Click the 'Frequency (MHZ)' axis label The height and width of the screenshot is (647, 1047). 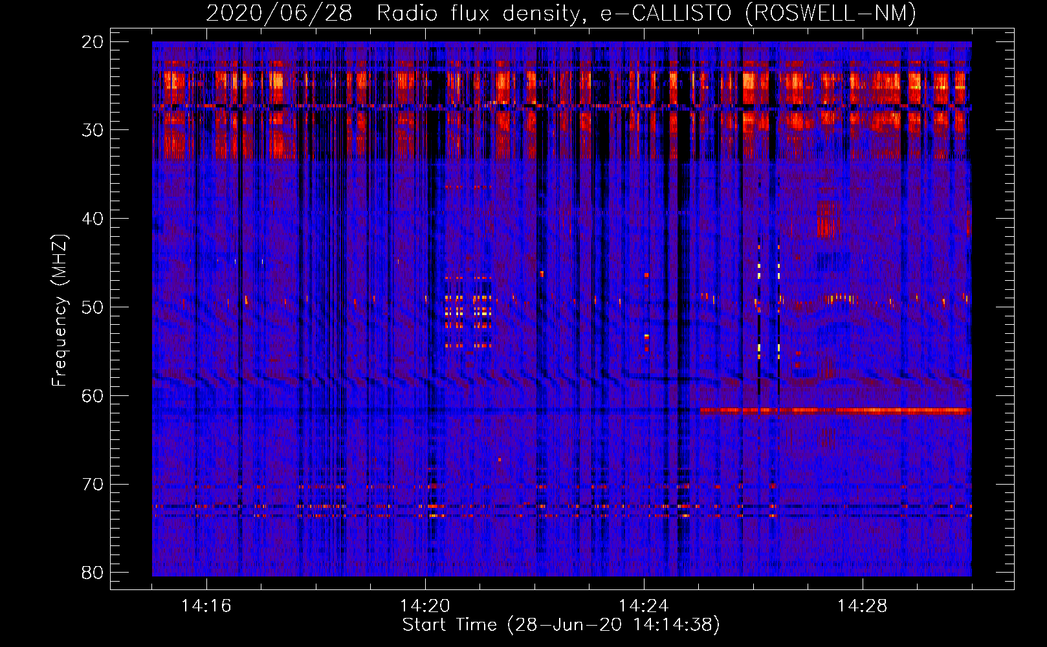(60, 310)
